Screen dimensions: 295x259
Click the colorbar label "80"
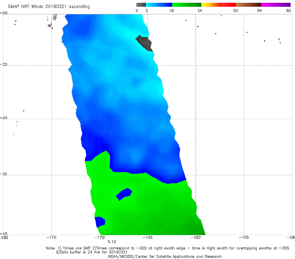click(289, 11)
